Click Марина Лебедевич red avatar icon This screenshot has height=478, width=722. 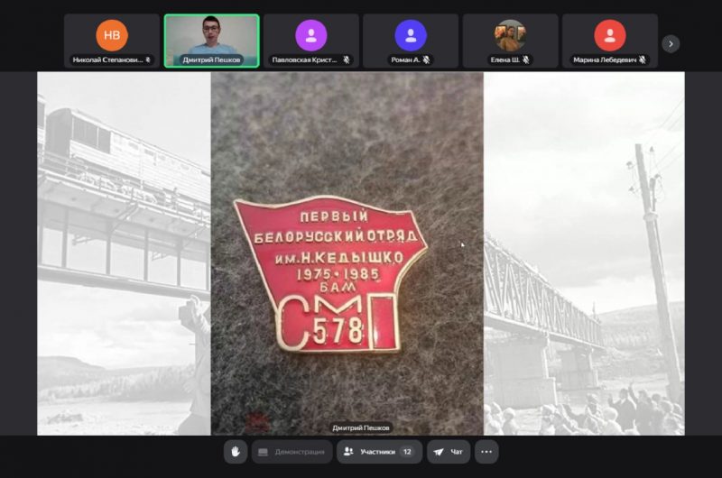(610, 35)
